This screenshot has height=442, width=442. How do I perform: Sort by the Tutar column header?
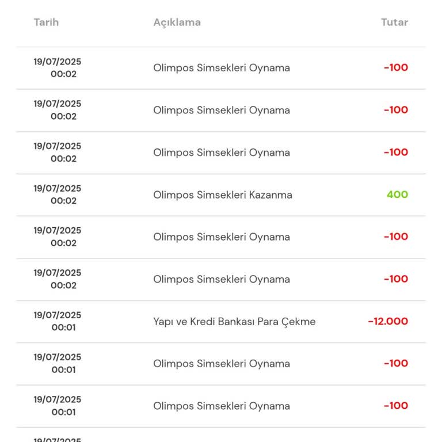(x=394, y=22)
